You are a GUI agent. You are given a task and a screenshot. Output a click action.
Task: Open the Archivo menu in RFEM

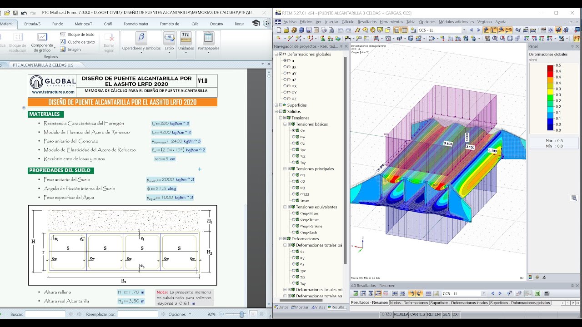click(290, 22)
